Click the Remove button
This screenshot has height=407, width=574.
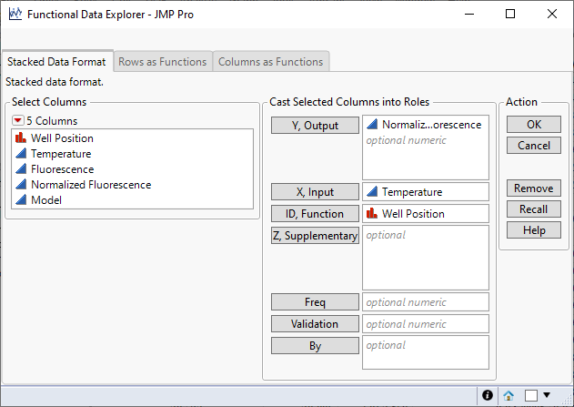[533, 188]
